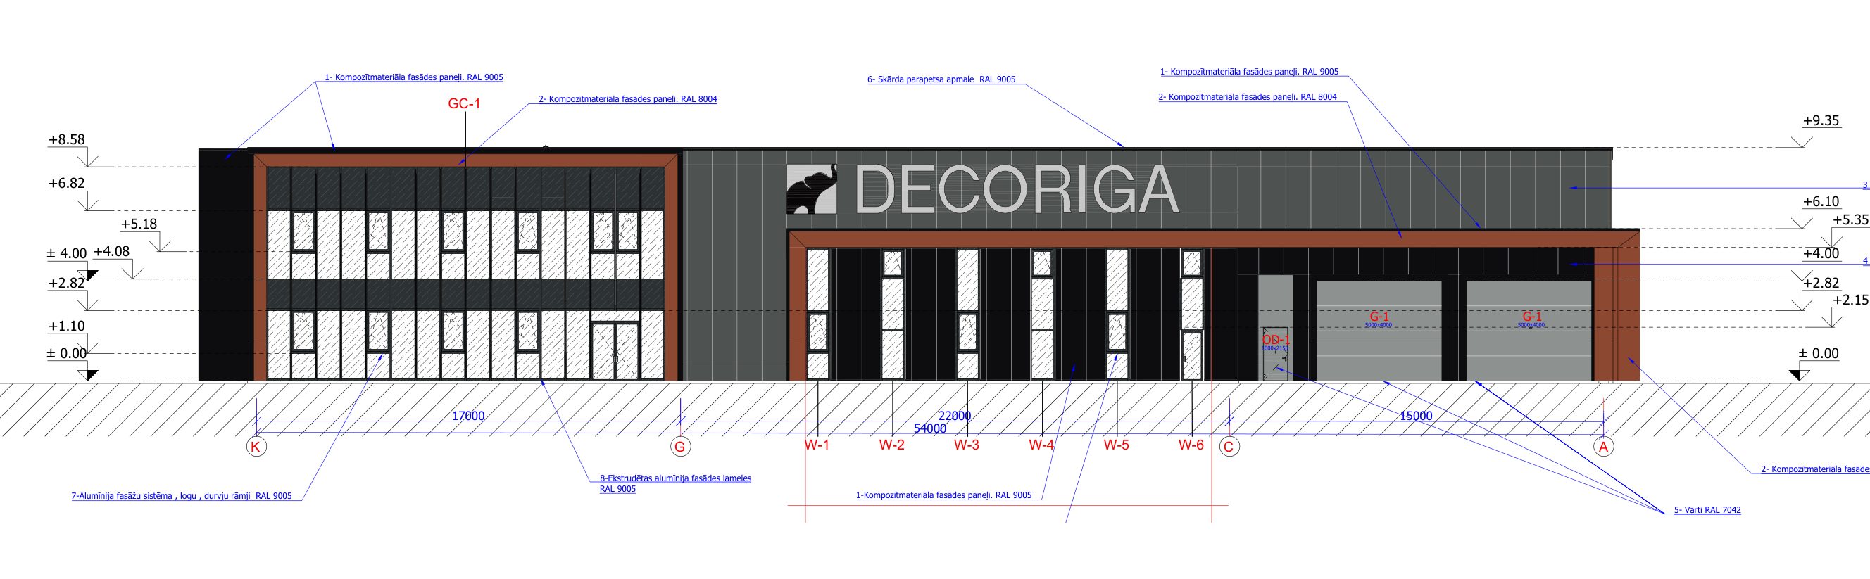Click grid axis circle C

click(x=1229, y=447)
